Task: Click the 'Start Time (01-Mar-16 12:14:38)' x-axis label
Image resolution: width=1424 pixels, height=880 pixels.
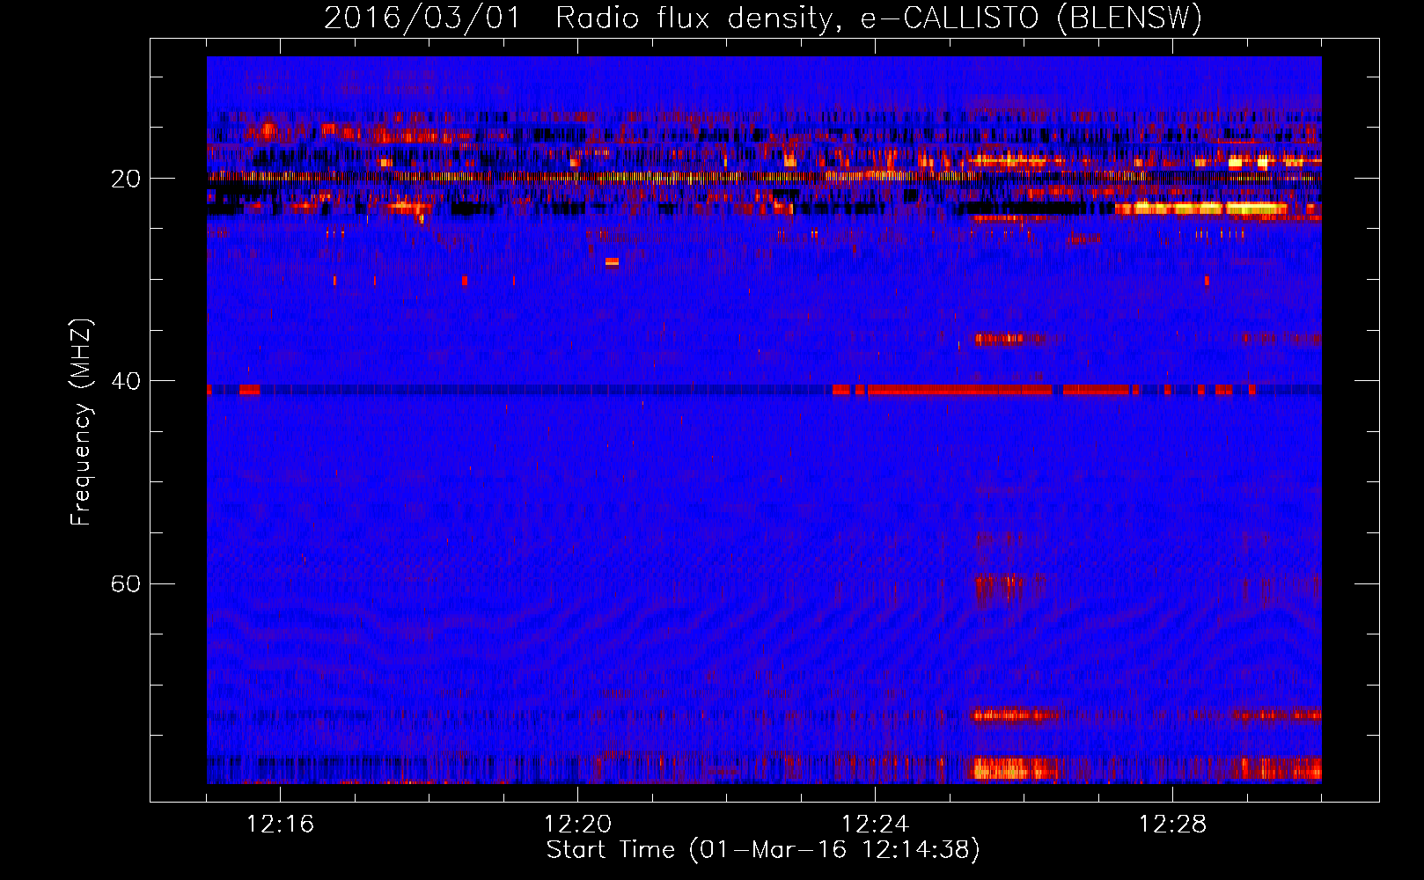Action: coord(763,850)
